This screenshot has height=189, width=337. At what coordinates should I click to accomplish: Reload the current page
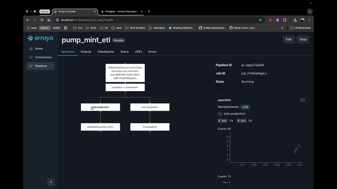(x=42, y=20)
